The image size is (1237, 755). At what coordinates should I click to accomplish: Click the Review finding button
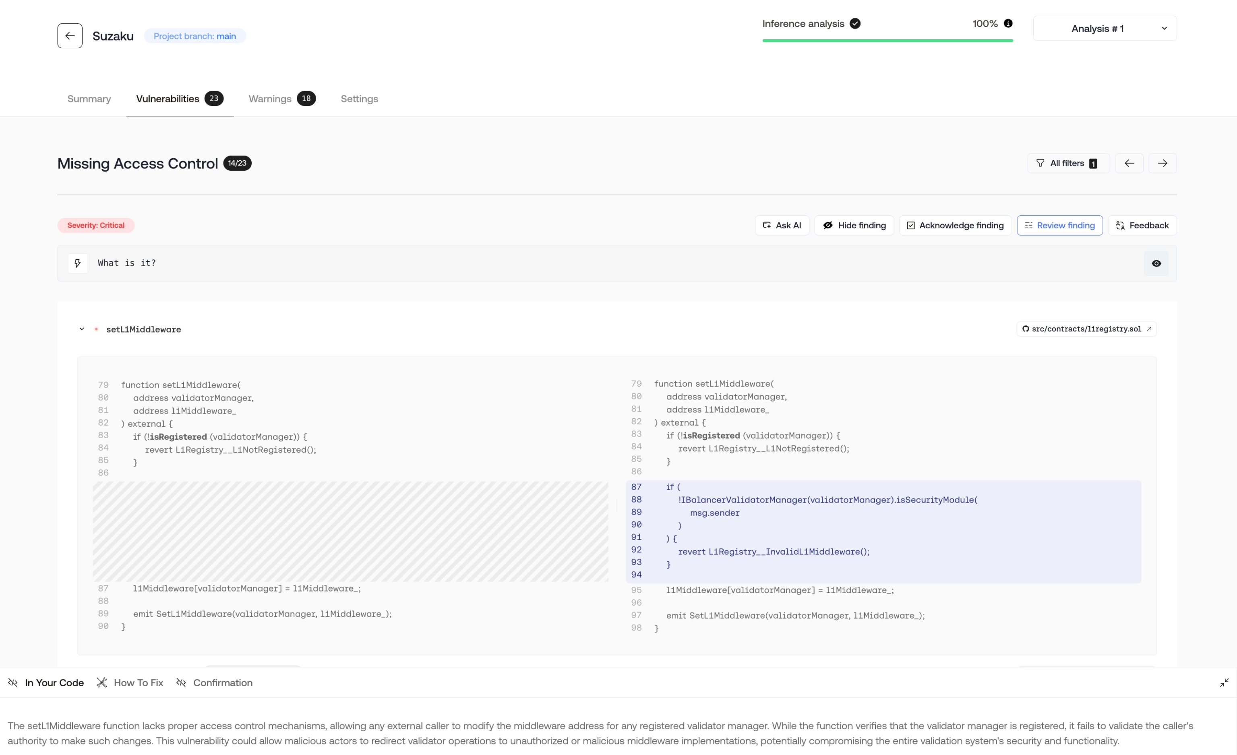[1059, 225]
